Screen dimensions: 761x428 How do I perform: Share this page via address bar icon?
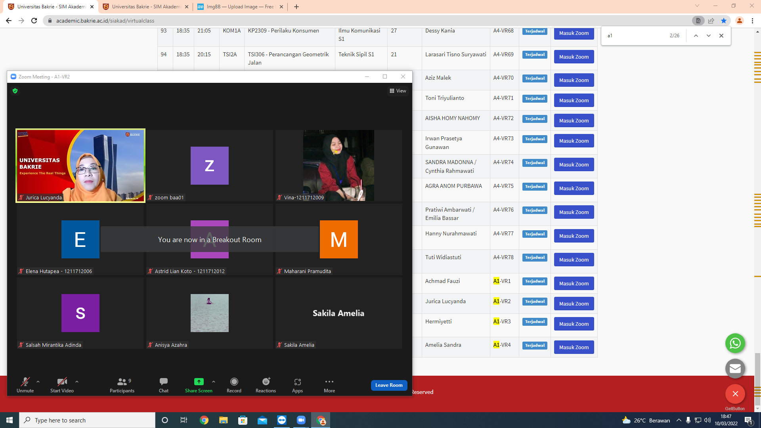(711, 21)
